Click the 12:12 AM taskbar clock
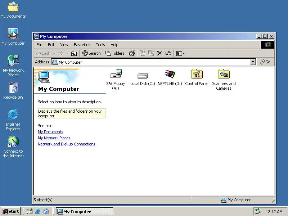This screenshot has width=288, height=216. click(x=274, y=212)
